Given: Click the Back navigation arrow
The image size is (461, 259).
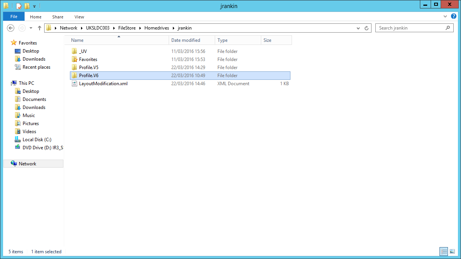Looking at the screenshot, I should (x=10, y=28).
